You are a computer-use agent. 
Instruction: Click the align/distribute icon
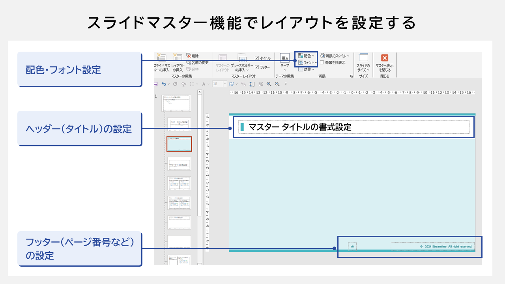click(252, 84)
